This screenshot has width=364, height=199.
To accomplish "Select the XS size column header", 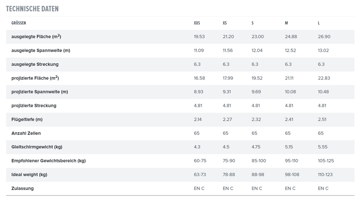I will [x=225, y=23].
